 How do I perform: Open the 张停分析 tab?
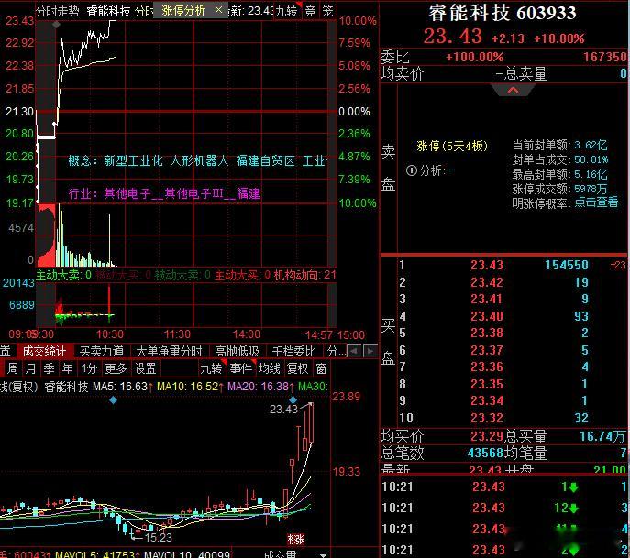point(183,10)
